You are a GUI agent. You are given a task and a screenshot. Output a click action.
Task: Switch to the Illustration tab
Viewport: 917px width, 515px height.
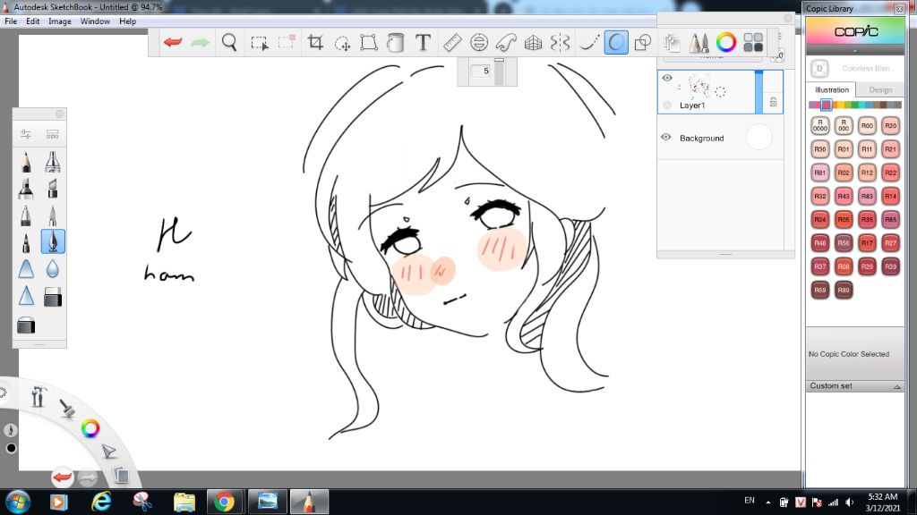(832, 90)
